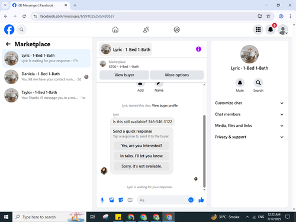Show hidden system tray icons
Screen dimensions: 296x222
point(247,217)
